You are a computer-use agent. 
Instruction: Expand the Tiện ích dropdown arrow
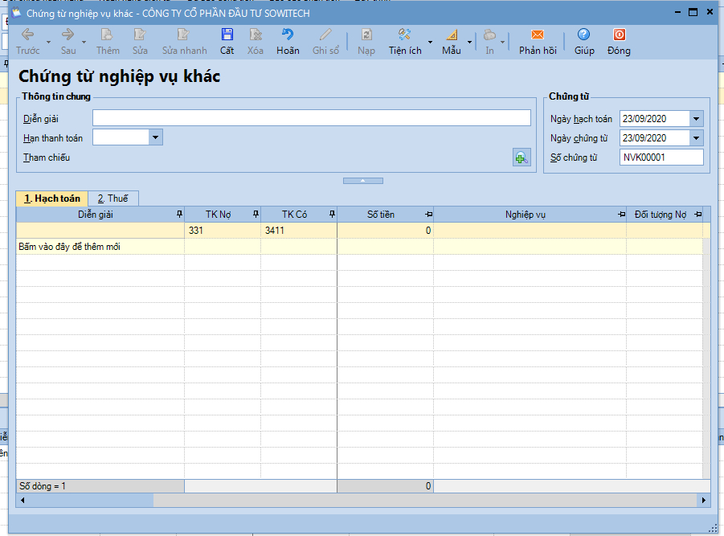[431, 43]
